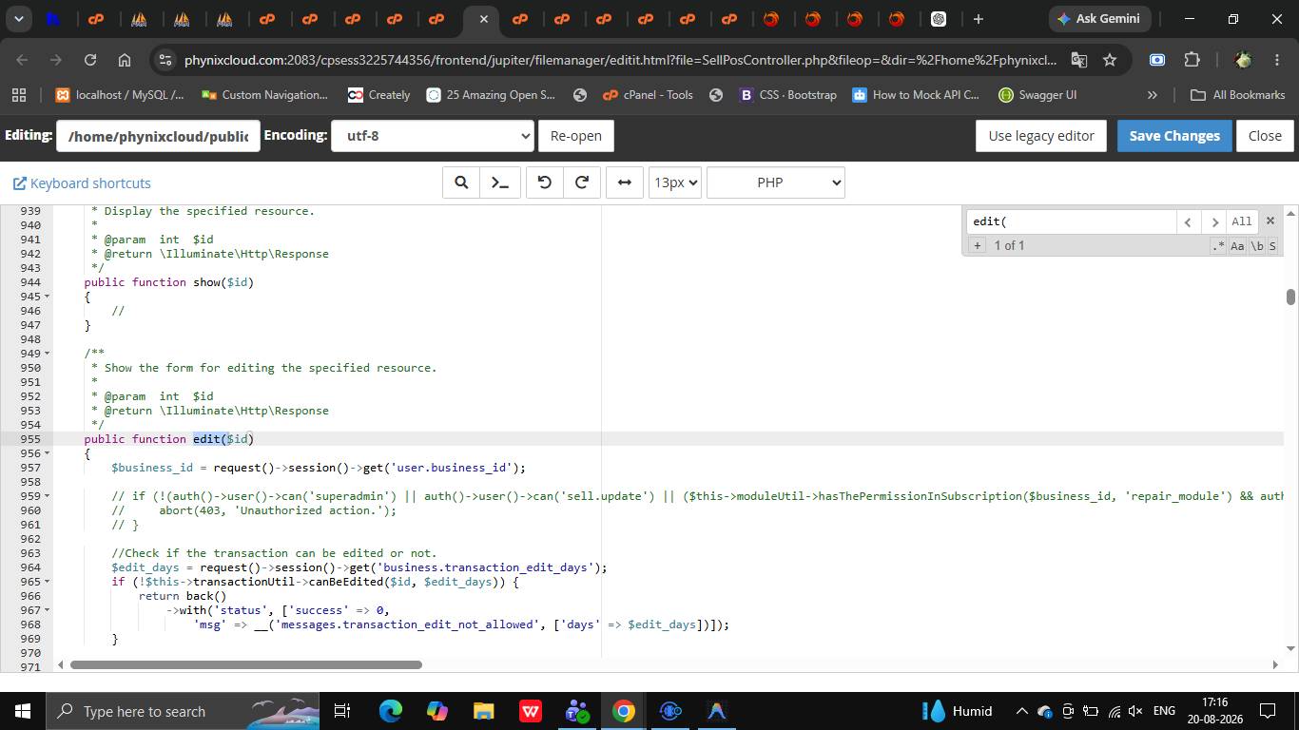Collapse code fold at line 956
Viewport: 1299px width, 730px height.
(48, 453)
